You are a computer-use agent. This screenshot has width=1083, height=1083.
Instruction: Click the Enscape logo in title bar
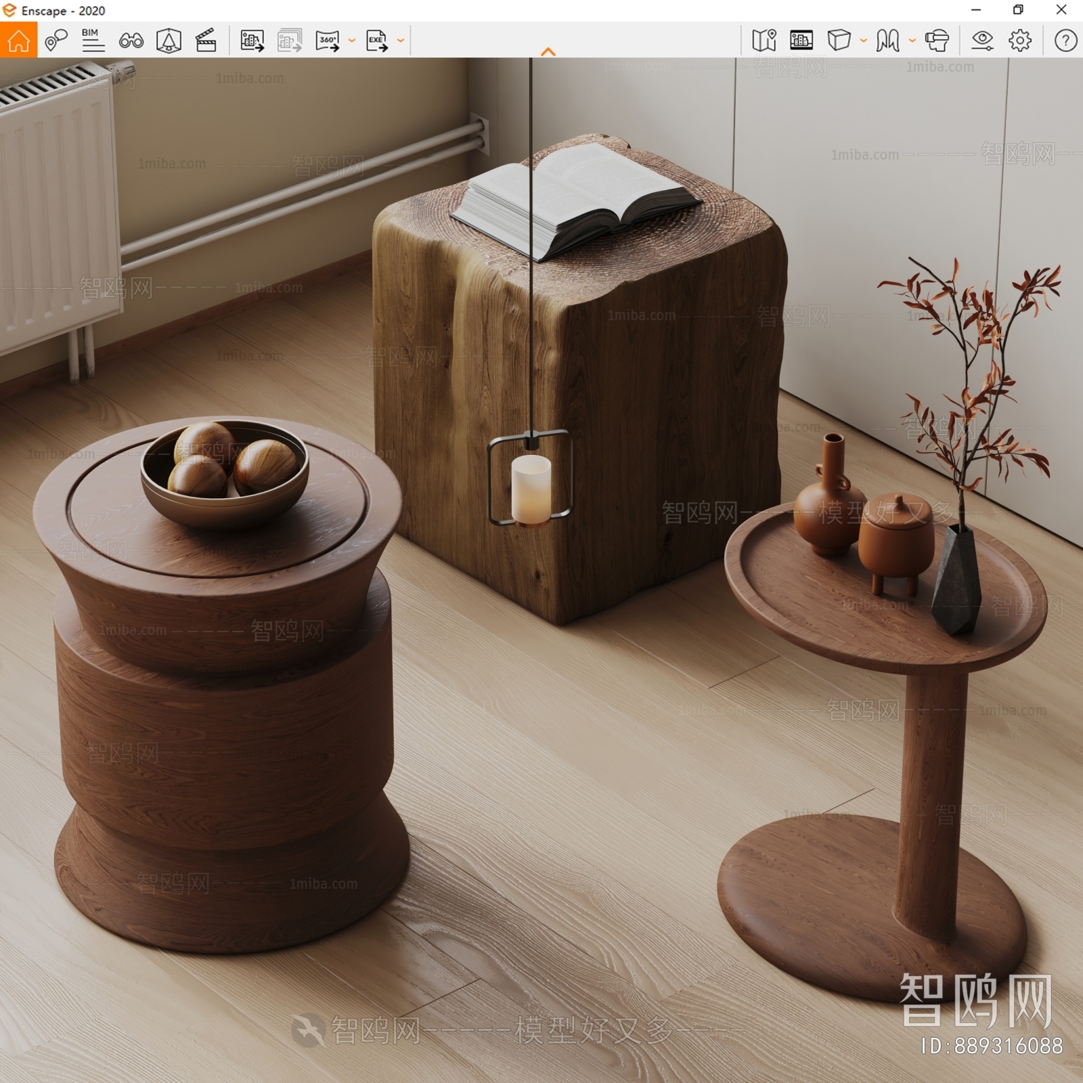(9, 10)
